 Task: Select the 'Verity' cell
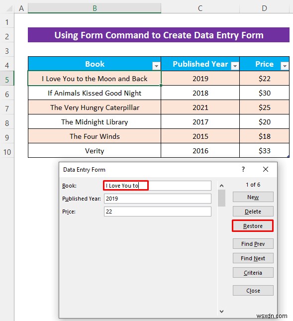95,151
